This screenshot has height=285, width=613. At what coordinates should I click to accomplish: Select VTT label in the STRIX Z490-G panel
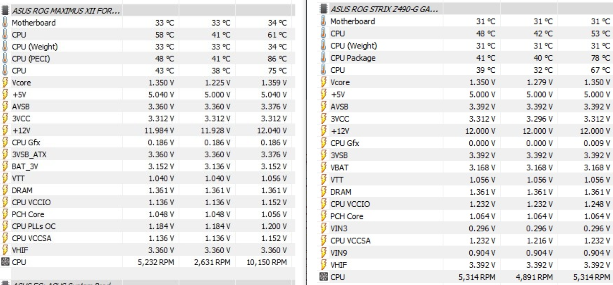tap(336, 180)
